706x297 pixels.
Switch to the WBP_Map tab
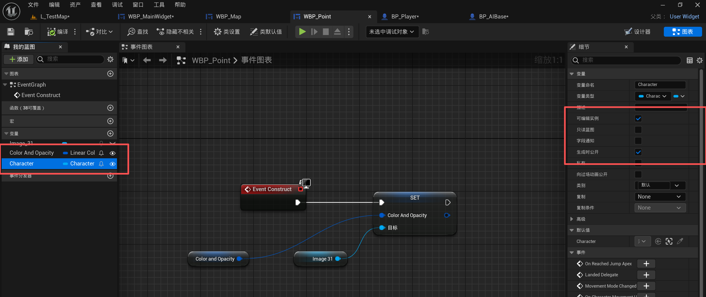click(228, 17)
